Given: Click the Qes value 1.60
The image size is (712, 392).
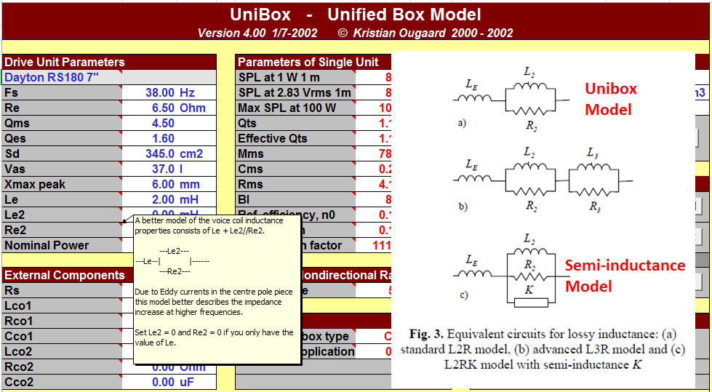Looking at the screenshot, I should tap(164, 138).
